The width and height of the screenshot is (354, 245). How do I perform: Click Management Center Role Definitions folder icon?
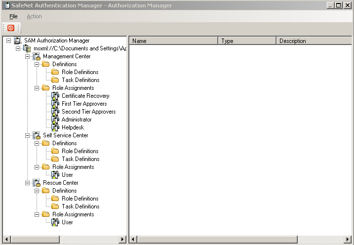55,72
